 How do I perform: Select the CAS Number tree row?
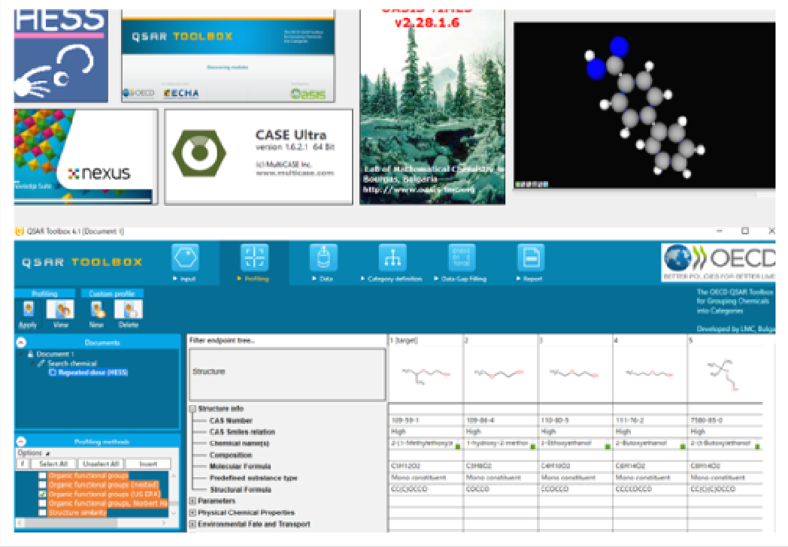231,421
